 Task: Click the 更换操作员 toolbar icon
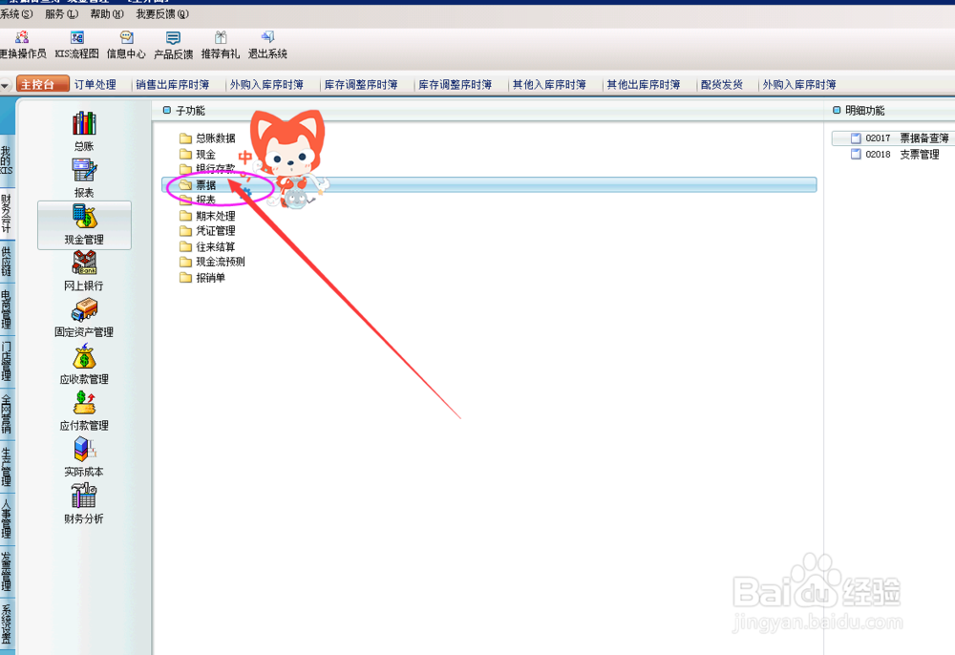(22, 38)
